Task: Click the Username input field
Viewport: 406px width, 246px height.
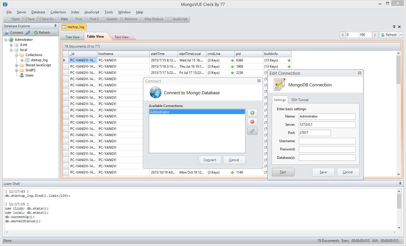Action: [x=327, y=141]
